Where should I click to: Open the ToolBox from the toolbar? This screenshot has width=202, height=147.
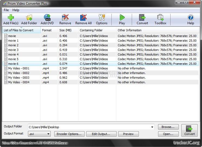click(160, 19)
